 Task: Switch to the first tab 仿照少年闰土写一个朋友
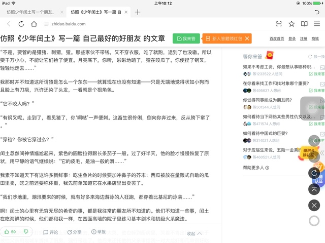click(30, 12)
